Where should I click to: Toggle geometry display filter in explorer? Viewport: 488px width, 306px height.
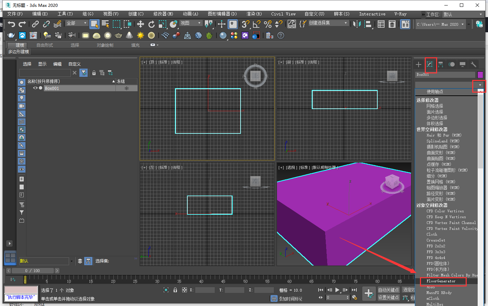tap(22, 82)
